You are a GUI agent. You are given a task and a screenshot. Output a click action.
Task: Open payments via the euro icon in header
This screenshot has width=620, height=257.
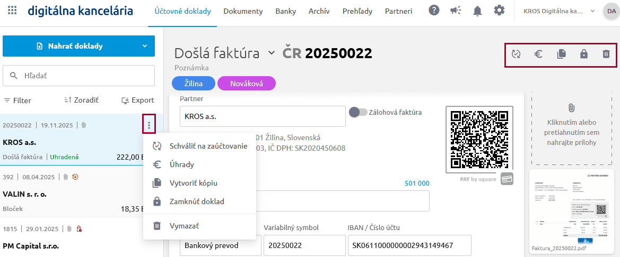coord(538,53)
